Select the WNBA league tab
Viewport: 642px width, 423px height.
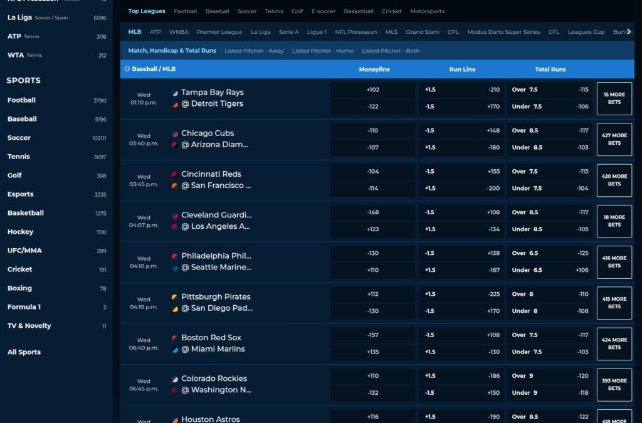tap(179, 32)
